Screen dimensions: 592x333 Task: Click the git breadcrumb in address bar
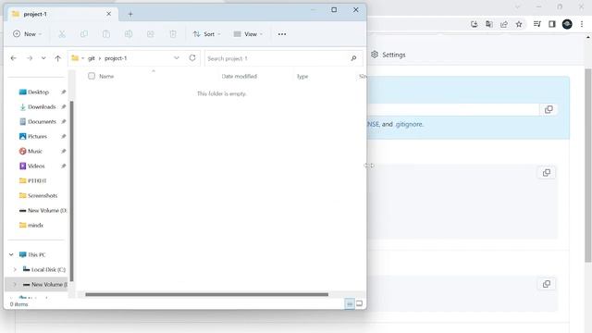point(92,58)
